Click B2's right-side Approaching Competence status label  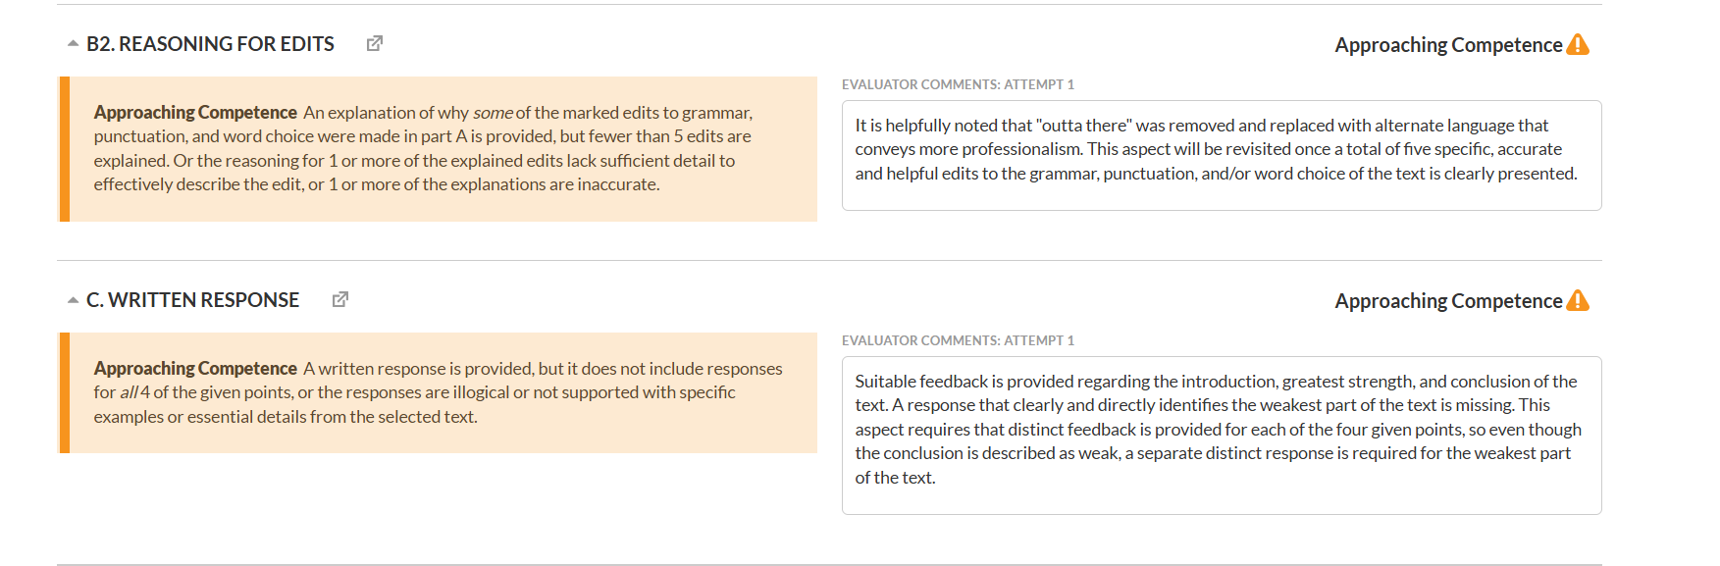pyautogui.click(x=1448, y=45)
